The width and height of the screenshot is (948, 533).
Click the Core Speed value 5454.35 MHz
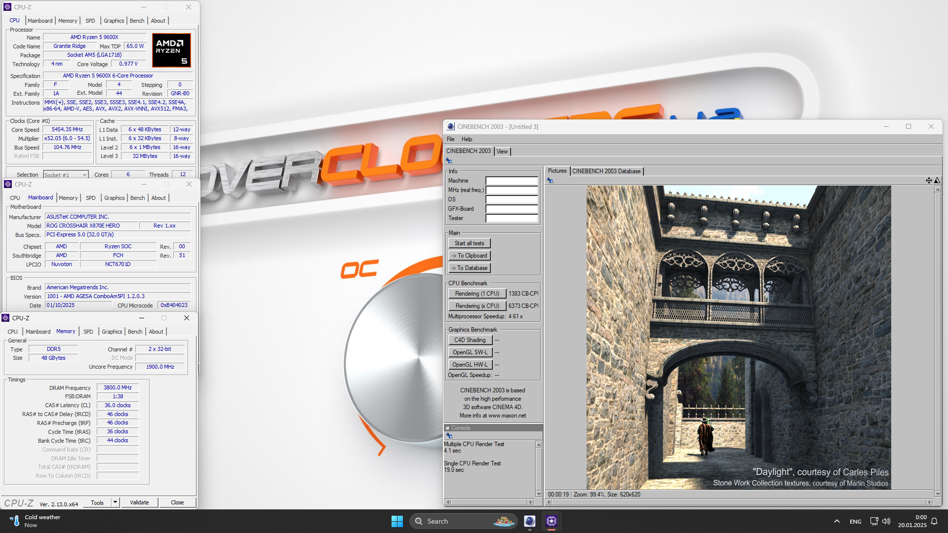point(67,129)
